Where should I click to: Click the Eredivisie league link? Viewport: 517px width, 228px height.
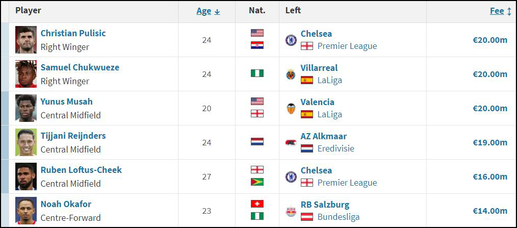click(x=335, y=148)
